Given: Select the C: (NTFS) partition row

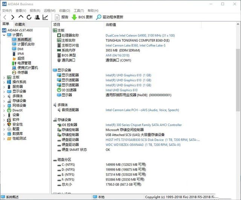Looking at the screenshot, I should click(x=126, y=165).
